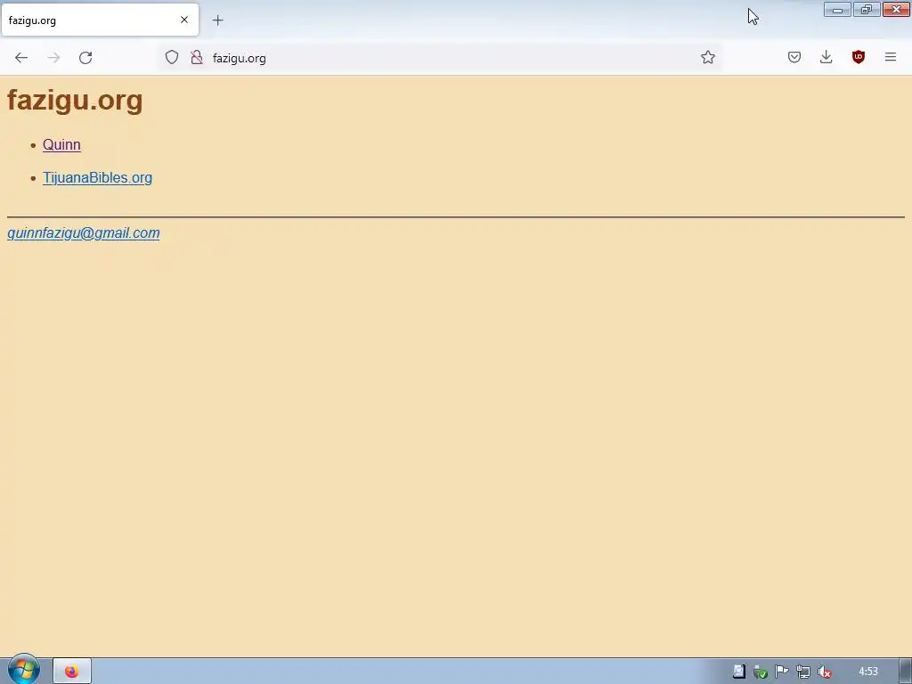The width and height of the screenshot is (912, 684).
Task: Open the Firefox hamburger menu
Action: [891, 57]
